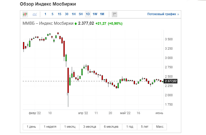Click the 11 date label after апр '22
The image size is (206, 135).
pyautogui.click(x=96, y=113)
